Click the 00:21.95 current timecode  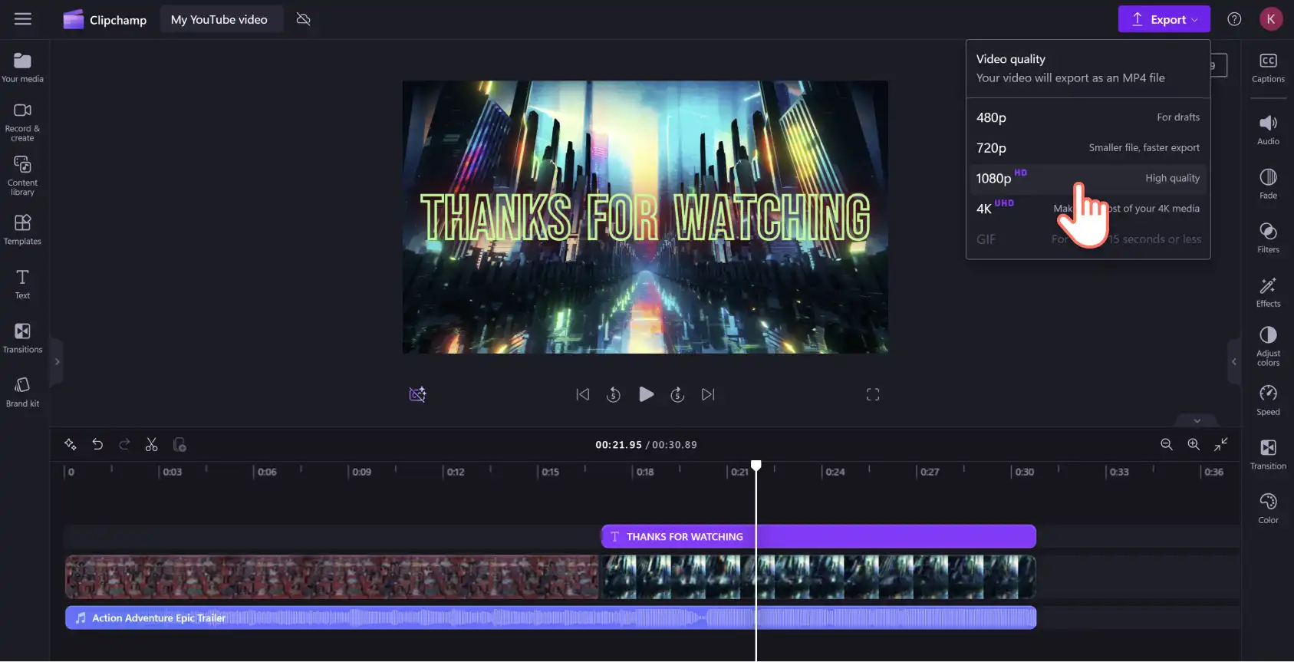[618, 444]
